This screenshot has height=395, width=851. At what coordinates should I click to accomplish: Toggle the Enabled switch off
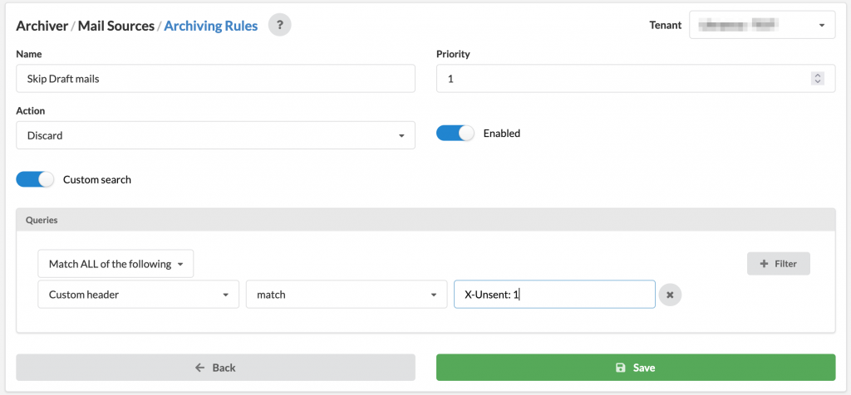(x=455, y=134)
